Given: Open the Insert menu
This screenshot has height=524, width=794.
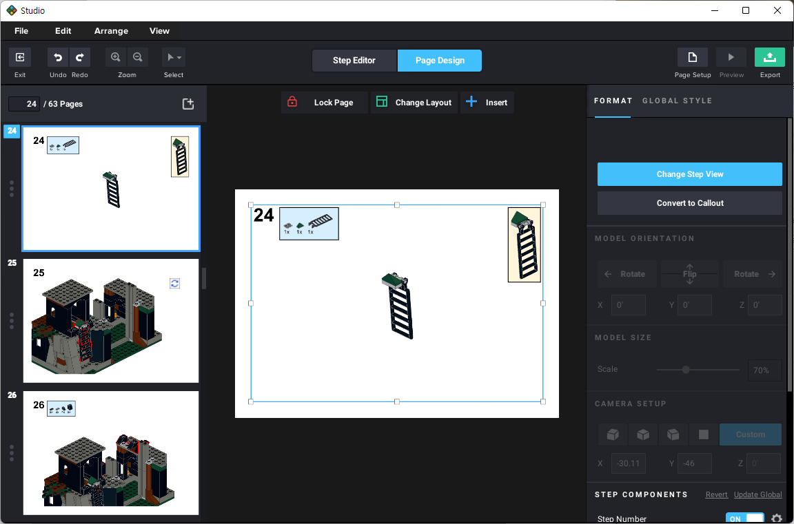Looking at the screenshot, I should [x=487, y=102].
